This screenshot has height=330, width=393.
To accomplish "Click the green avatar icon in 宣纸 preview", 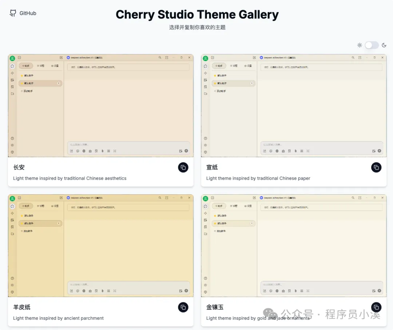I will click(x=206, y=58).
